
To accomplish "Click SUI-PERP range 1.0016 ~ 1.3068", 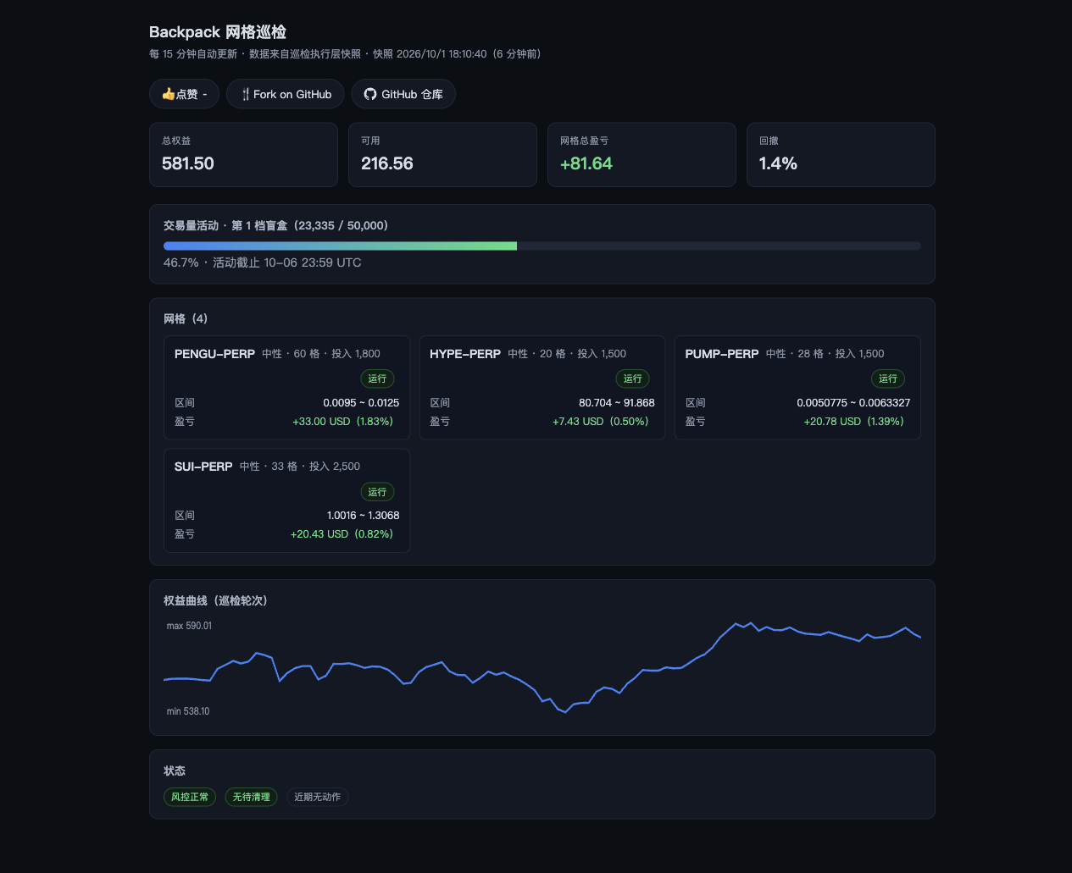I will click(364, 515).
